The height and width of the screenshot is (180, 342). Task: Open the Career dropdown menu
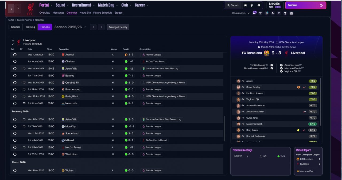click(142, 5)
